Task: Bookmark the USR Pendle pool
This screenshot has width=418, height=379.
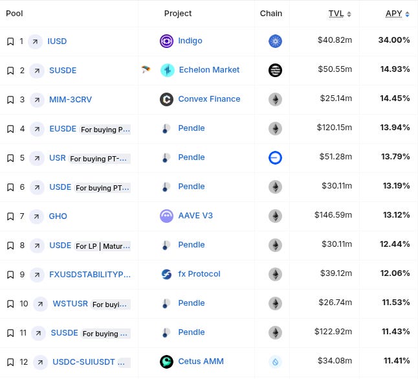Action: point(10,158)
